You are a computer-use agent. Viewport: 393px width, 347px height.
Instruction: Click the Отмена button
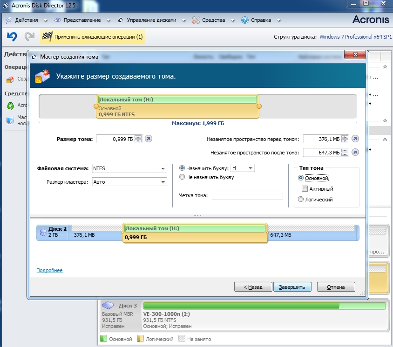click(x=336, y=287)
